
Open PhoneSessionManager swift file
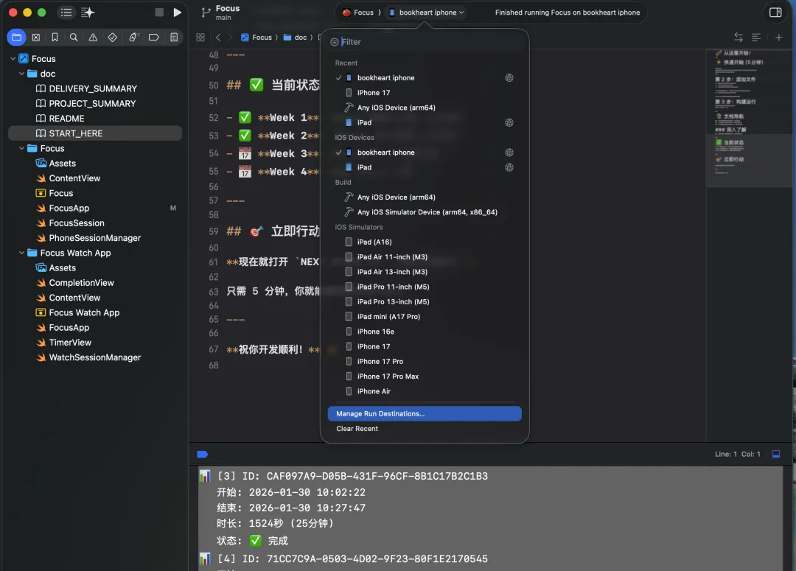pyautogui.click(x=95, y=238)
